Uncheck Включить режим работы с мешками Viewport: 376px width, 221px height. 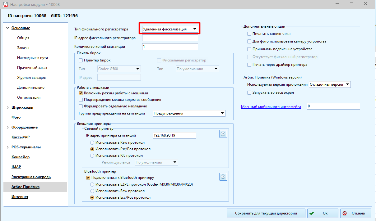point(81,93)
